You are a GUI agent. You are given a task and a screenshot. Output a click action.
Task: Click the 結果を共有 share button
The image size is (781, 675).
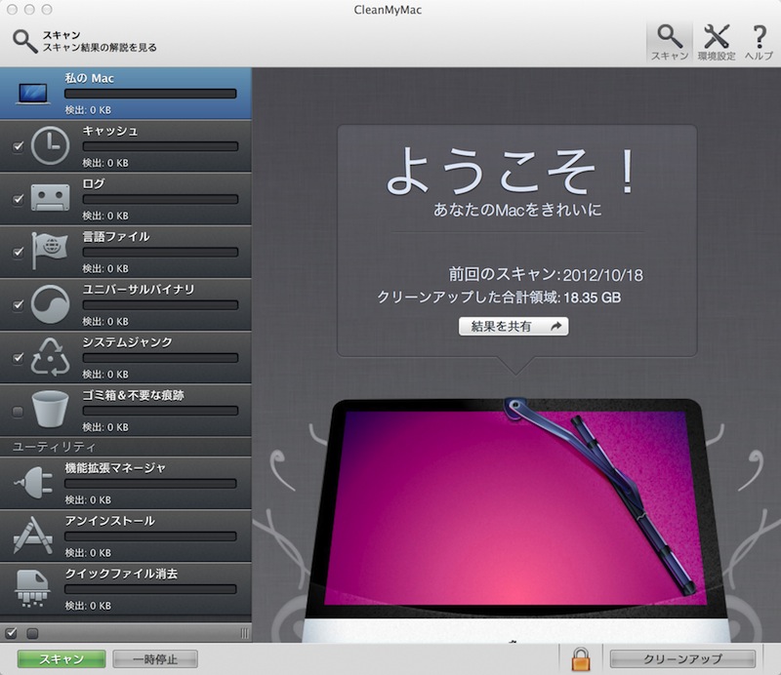coord(514,326)
